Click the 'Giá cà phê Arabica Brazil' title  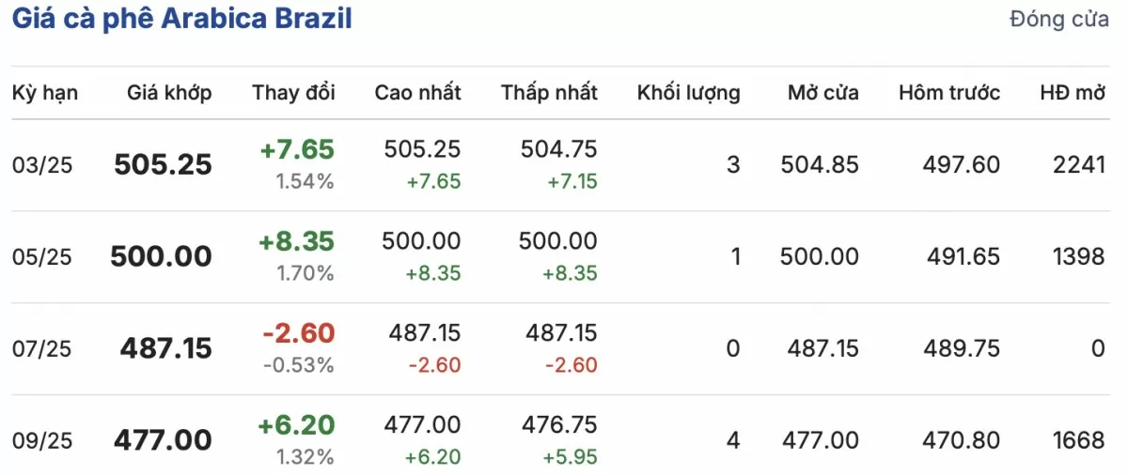181,20
